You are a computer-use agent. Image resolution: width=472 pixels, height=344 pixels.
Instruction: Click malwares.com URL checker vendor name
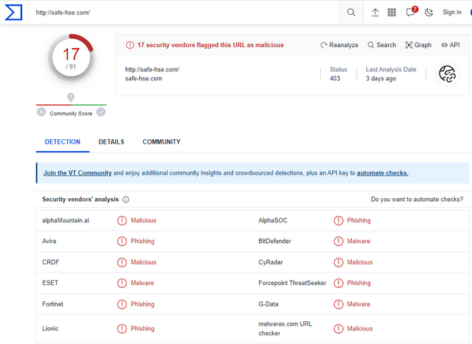coord(285,329)
